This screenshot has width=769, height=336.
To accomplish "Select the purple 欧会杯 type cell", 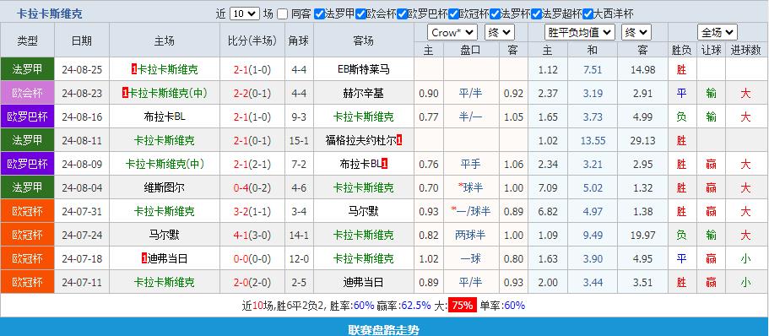I will coord(28,93).
